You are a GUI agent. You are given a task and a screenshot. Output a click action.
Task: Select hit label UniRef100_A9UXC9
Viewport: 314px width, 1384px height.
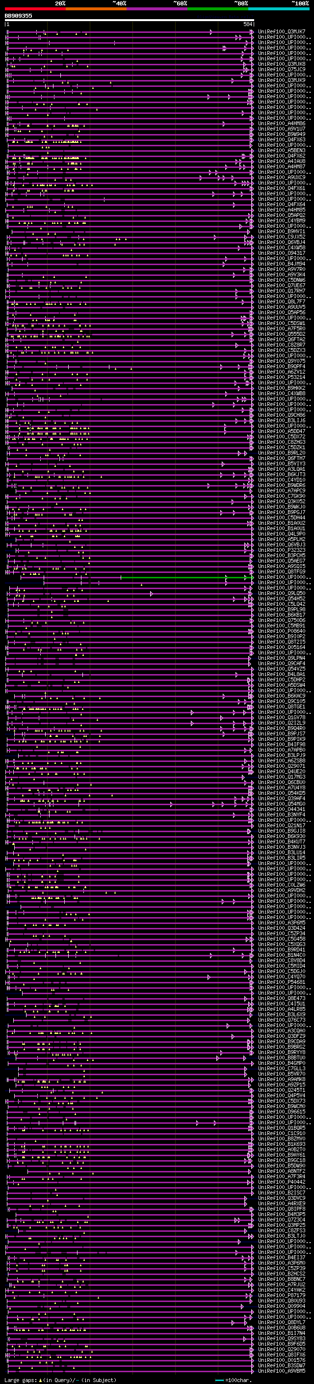tap(282, 177)
